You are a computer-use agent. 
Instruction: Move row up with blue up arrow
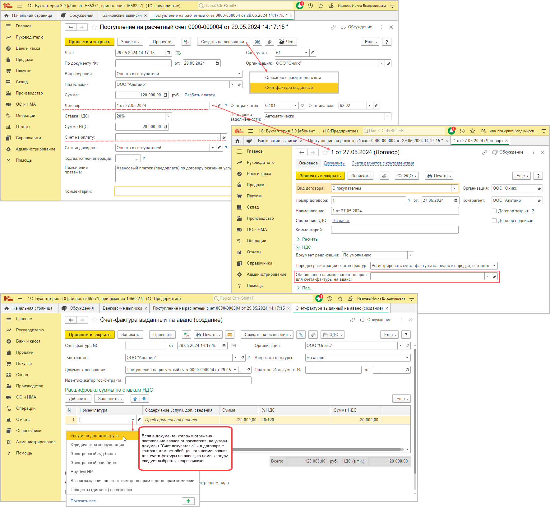[135, 399]
